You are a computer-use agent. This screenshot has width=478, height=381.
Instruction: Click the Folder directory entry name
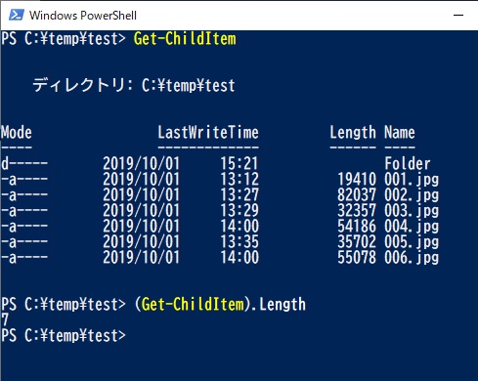[x=408, y=163]
